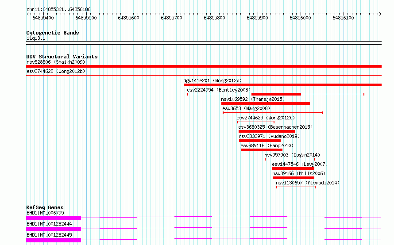This screenshot has width=394, height=245.
Task: Click the esv3653 (Wang2008) label
Action: pyautogui.click(x=246, y=108)
